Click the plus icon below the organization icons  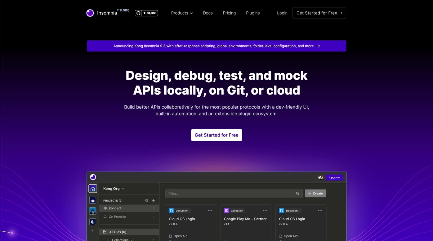point(93,231)
